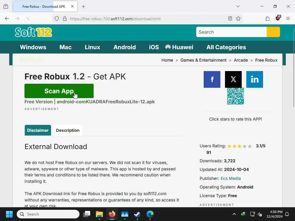Rate the app five stars

click(x=250, y=146)
